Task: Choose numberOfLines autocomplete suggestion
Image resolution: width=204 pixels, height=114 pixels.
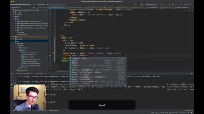Action: pos(98,58)
